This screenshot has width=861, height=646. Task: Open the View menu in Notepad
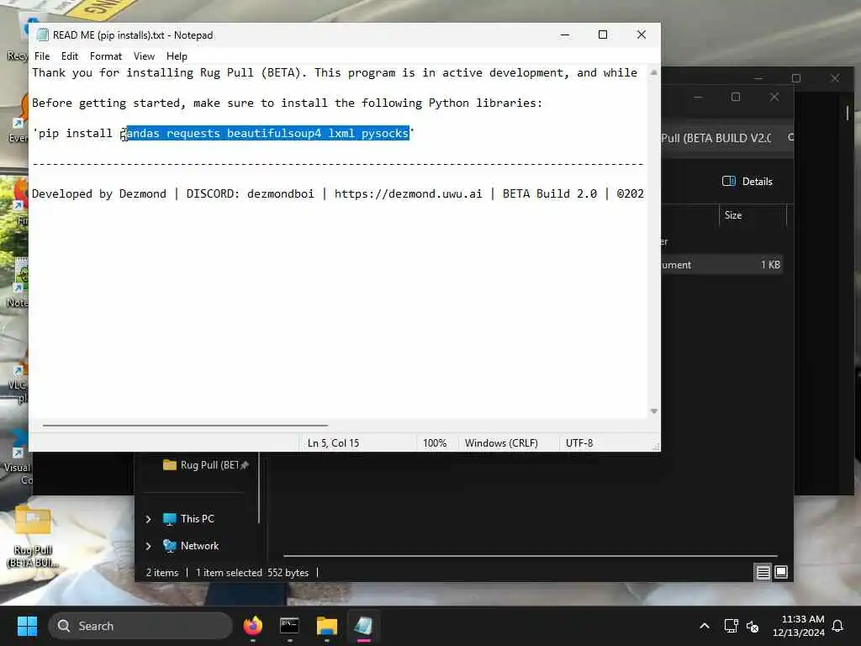click(x=144, y=56)
